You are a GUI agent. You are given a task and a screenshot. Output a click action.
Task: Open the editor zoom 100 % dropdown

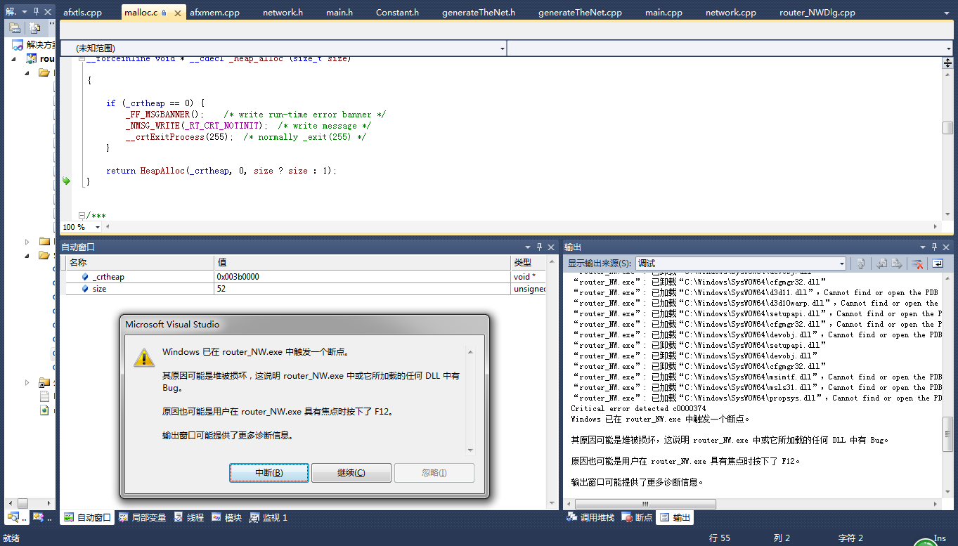pyautogui.click(x=97, y=227)
